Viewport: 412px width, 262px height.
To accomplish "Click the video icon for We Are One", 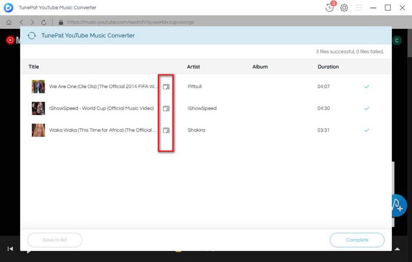I will click(166, 86).
